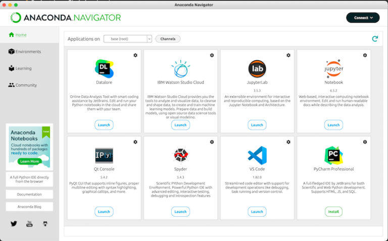This screenshot has width=388, height=241.
Task: Expand the base (root) environment dropdown
Action: pyautogui.click(x=127, y=39)
